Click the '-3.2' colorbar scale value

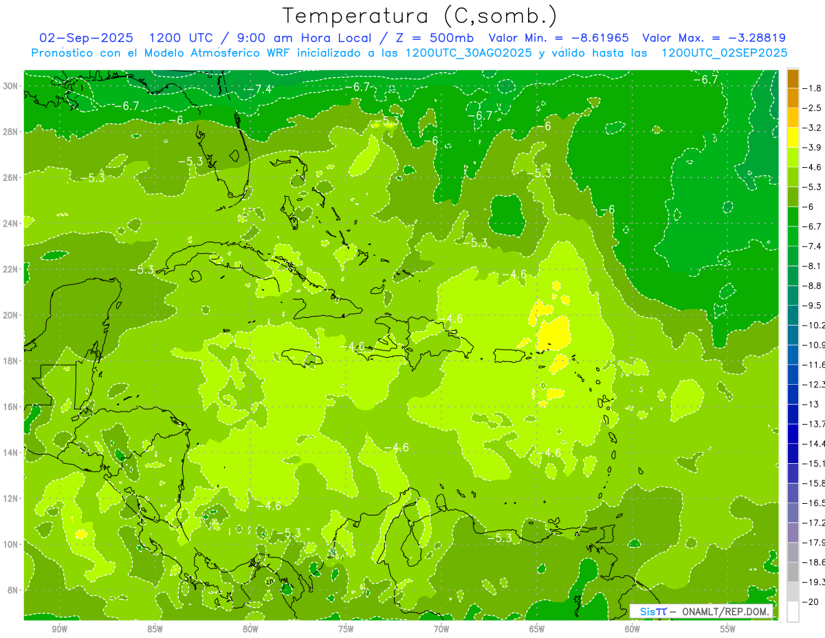click(813, 128)
